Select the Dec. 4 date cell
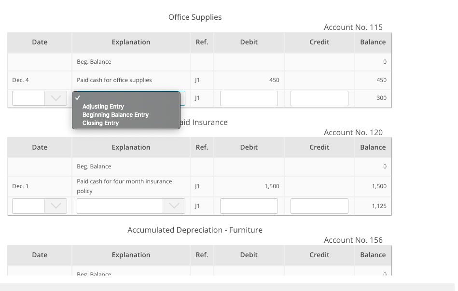 coord(20,80)
